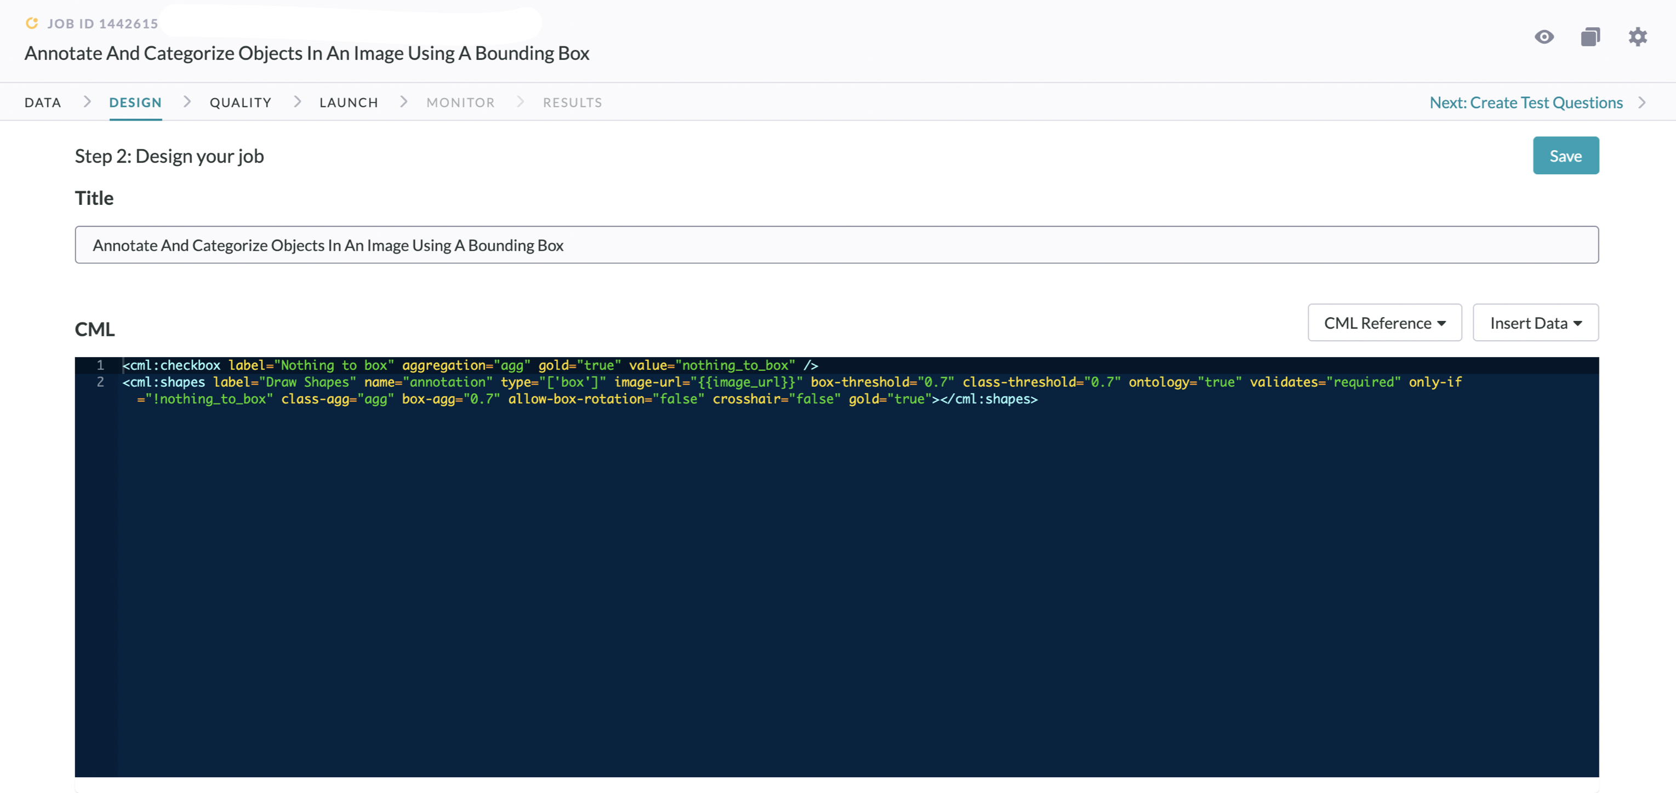This screenshot has height=793, width=1676.
Task: Select the QUALITY tab
Action: [241, 101]
